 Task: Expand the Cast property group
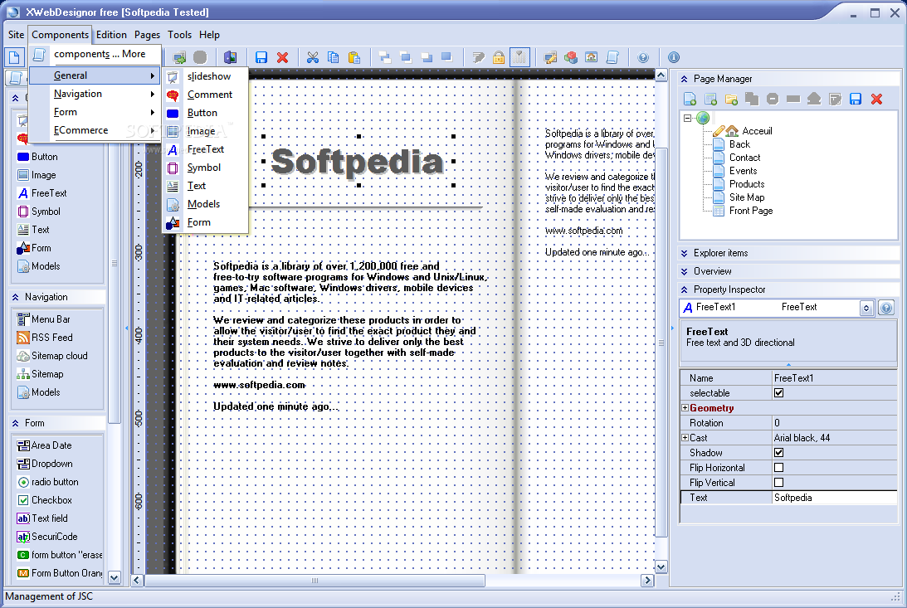click(685, 438)
